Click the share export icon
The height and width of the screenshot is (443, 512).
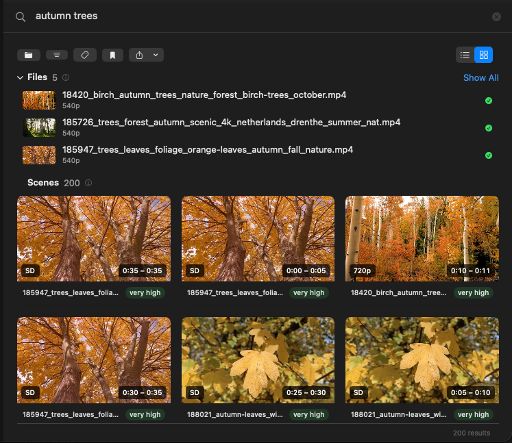pos(139,55)
